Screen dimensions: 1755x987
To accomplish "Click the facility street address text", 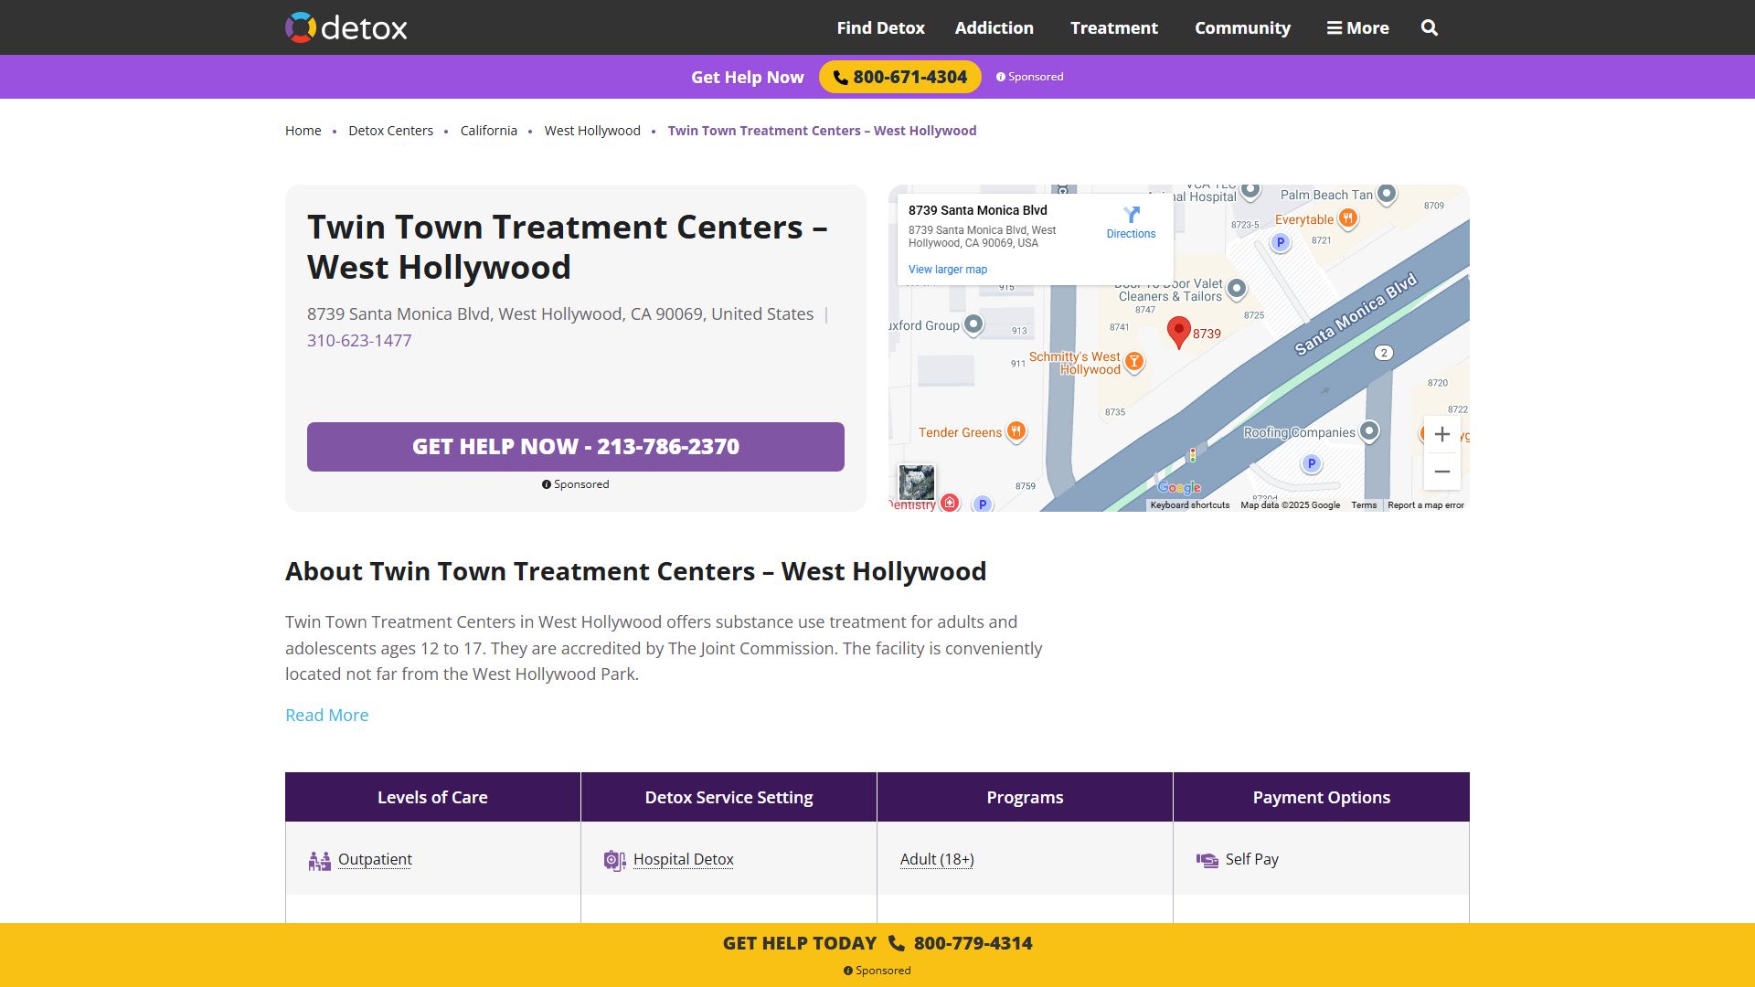I will coord(560,313).
